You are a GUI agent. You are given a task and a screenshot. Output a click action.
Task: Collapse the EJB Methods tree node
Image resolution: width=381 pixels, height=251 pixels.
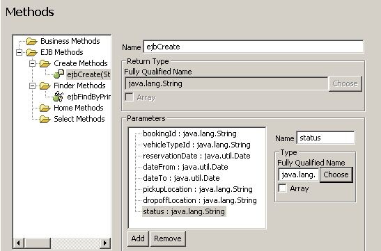[x=19, y=52]
